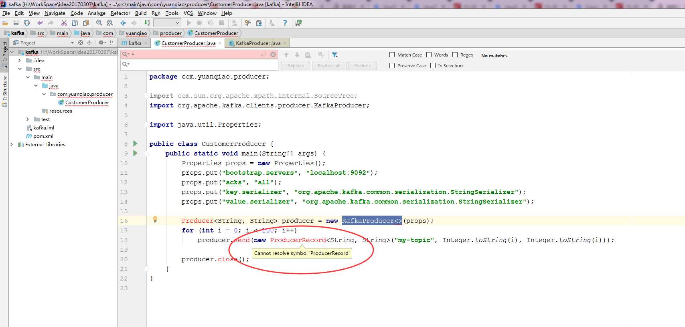This screenshot has width=685, height=327.
Task: Open Settings via wrench icon
Action: click(248, 23)
